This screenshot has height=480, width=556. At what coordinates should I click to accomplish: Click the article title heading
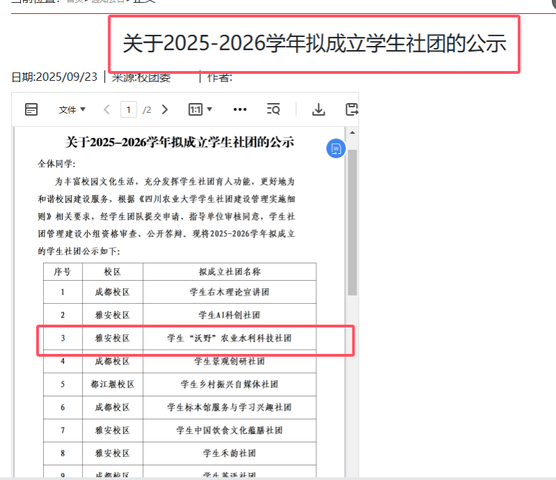314,44
